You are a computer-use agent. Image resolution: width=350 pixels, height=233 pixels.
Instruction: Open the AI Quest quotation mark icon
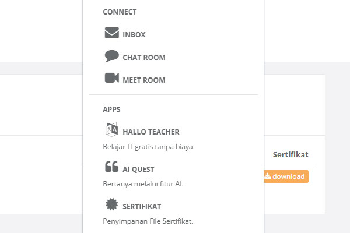coord(111,167)
